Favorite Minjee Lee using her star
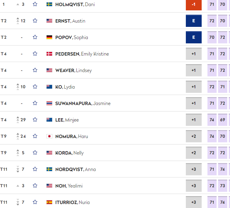 pyautogui.click(x=35, y=119)
